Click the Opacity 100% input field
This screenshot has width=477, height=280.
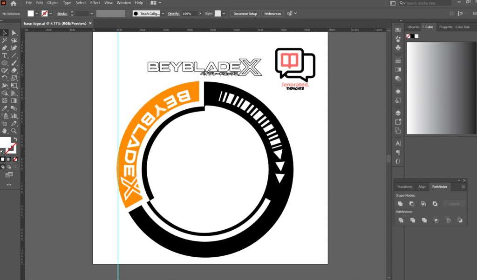[189, 13]
